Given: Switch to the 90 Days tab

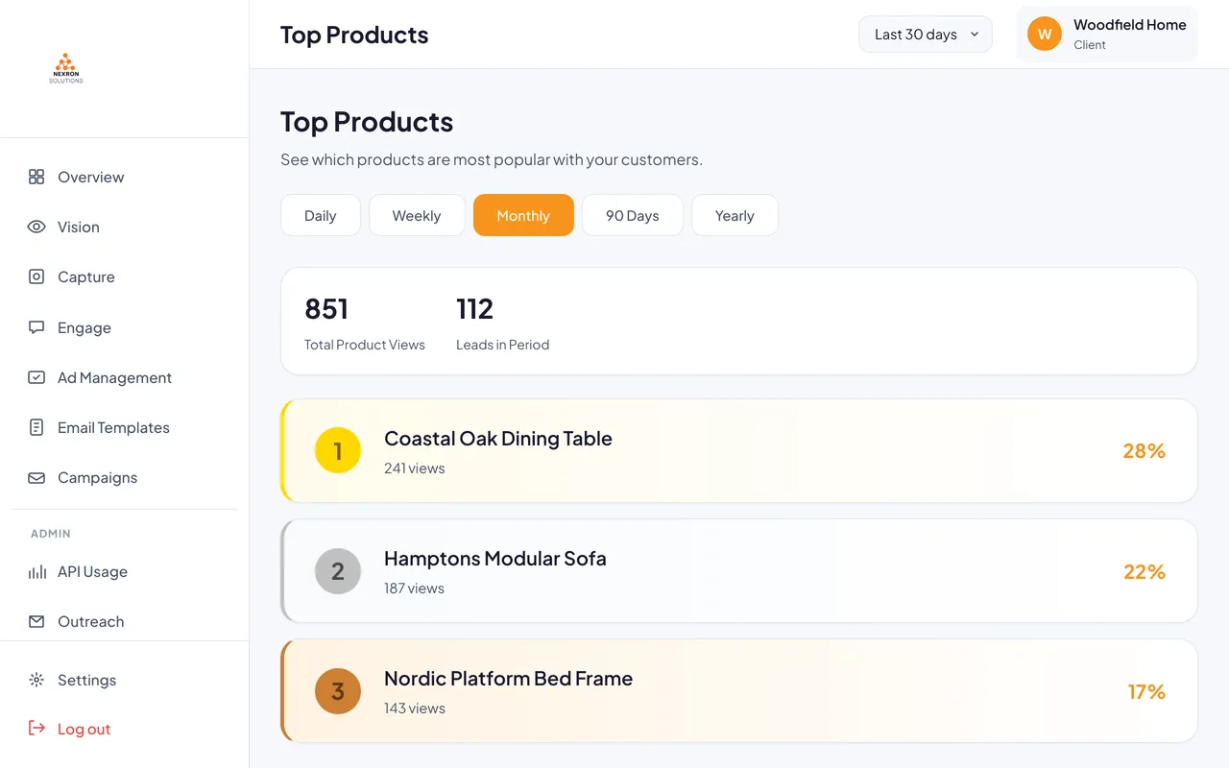Looking at the screenshot, I should (x=633, y=215).
